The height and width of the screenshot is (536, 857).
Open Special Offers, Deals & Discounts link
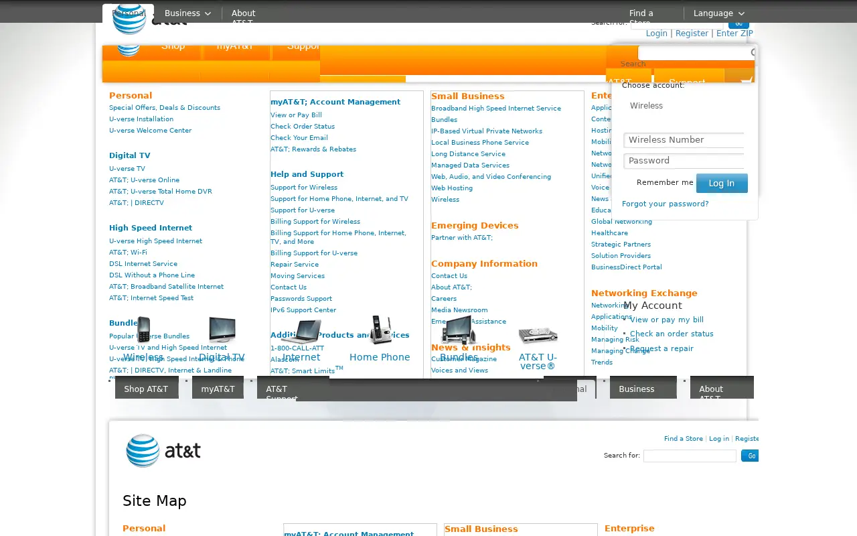coord(165,108)
